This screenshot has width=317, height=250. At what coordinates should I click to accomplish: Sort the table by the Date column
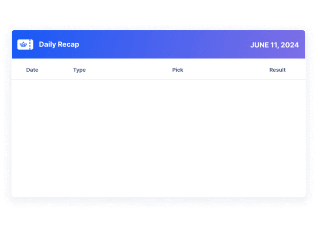32,70
